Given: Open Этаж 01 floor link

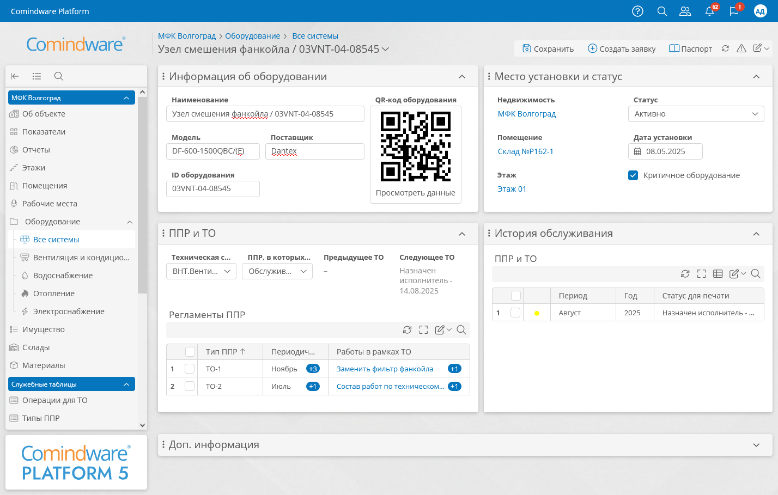Looking at the screenshot, I should [x=512, y=189].
